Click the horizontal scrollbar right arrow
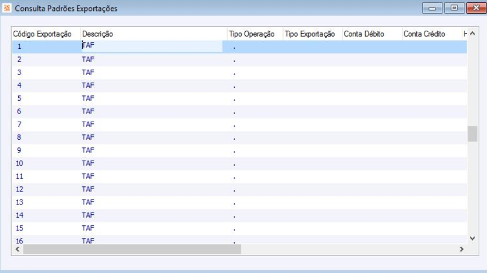This screenshot has height=273, width=487. click(462, 249)
